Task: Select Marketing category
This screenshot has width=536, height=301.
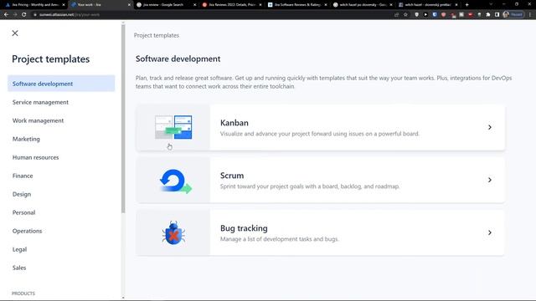Action: [x=26, y=139]
